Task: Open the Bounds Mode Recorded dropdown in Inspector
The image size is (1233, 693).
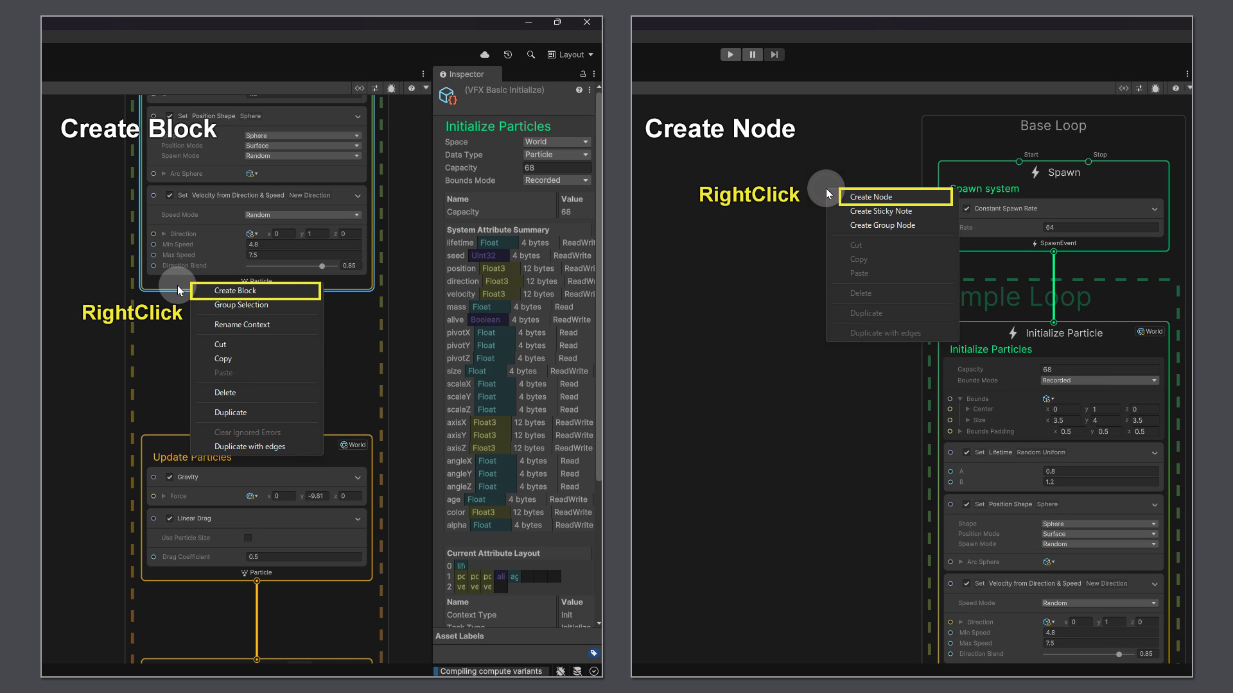Action: 556,180
